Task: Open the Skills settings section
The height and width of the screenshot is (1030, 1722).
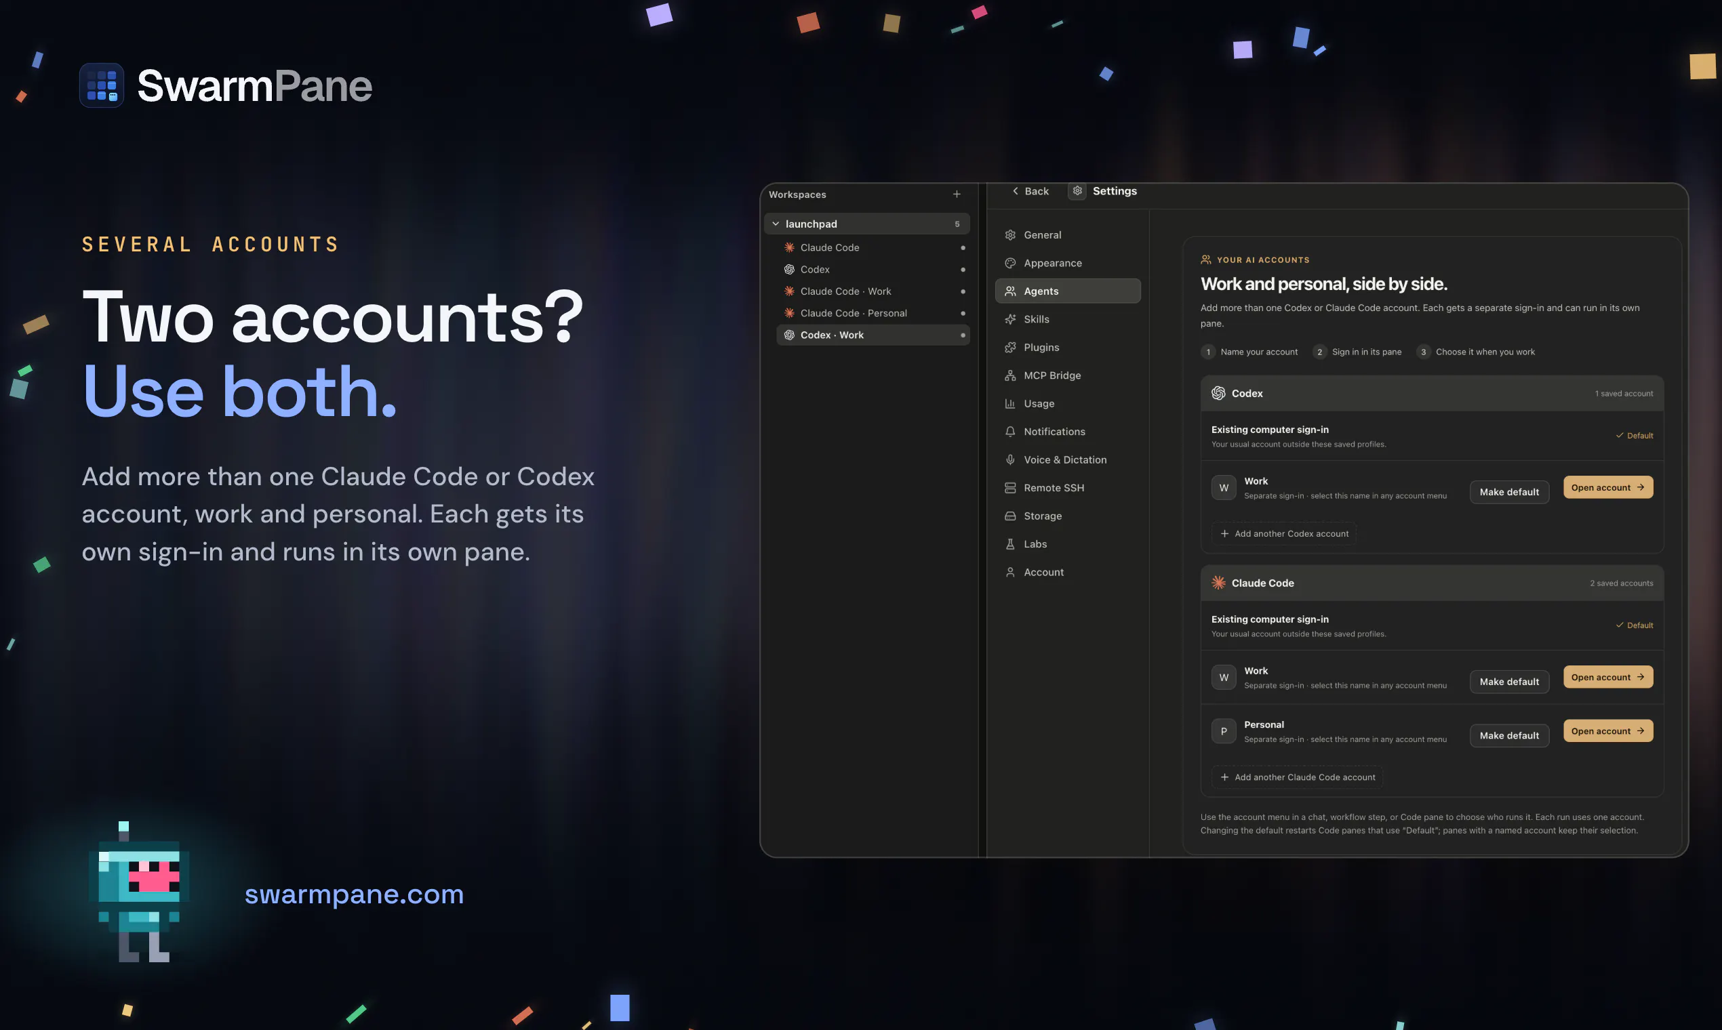Action: (1067, 319)
